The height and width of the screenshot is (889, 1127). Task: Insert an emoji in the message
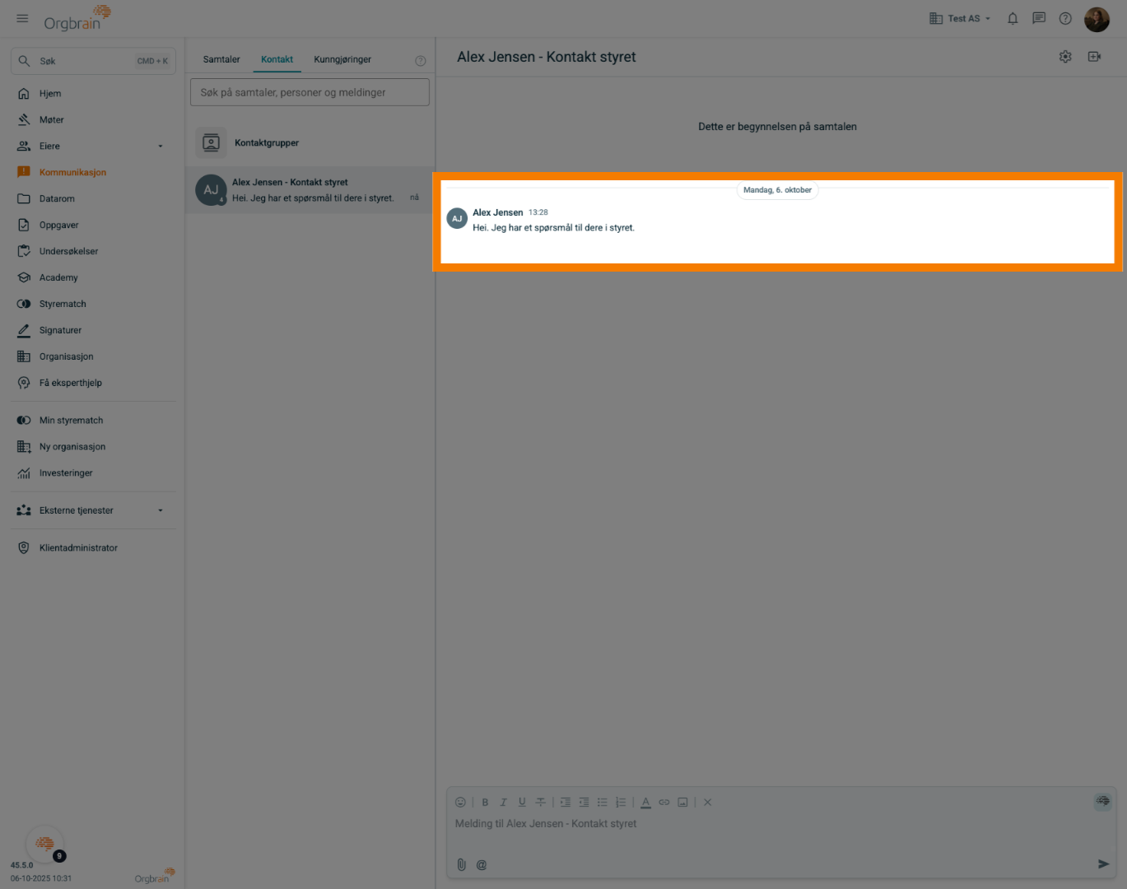460,802
